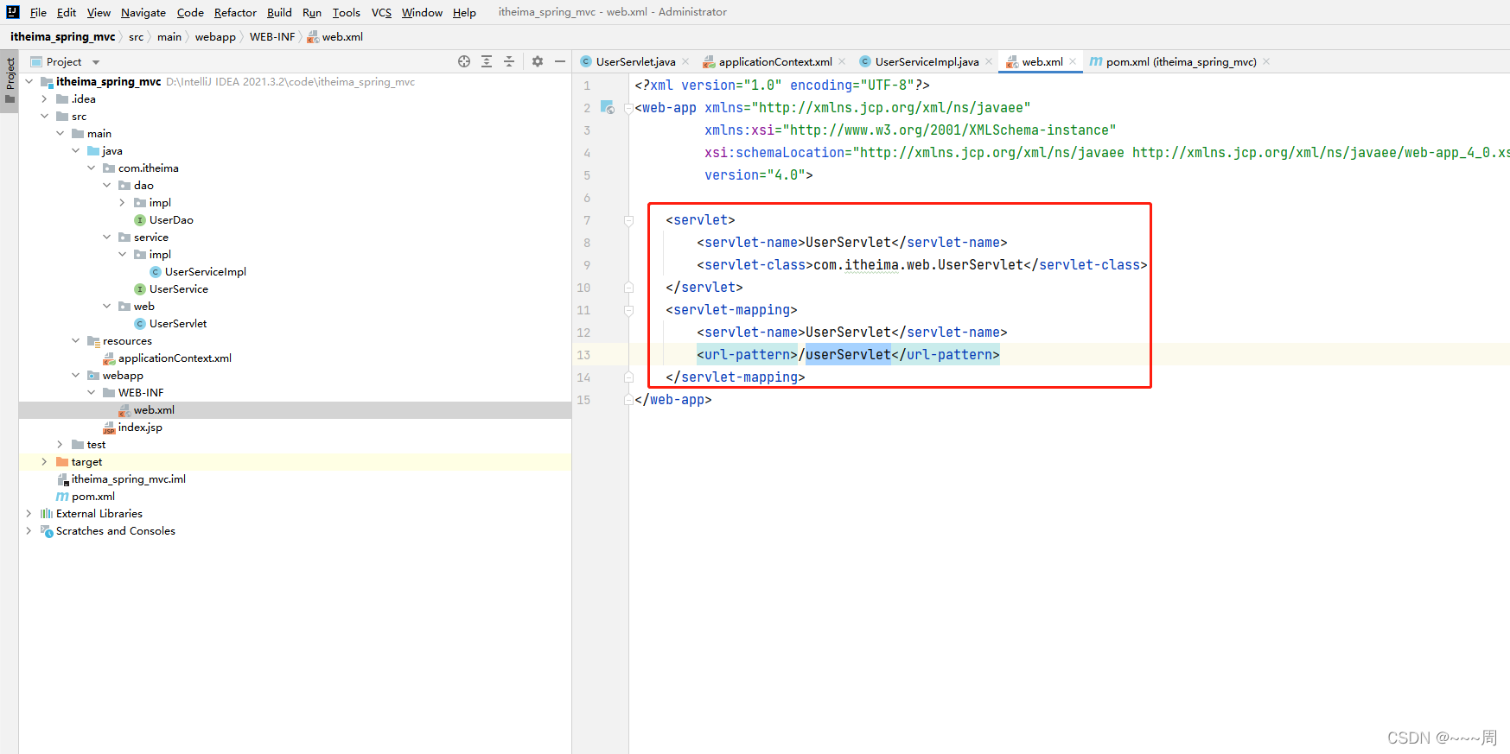Switch to the applicationContext.xml tab
This screenshot has width=1510, height=754.
(x=775, y=61)
